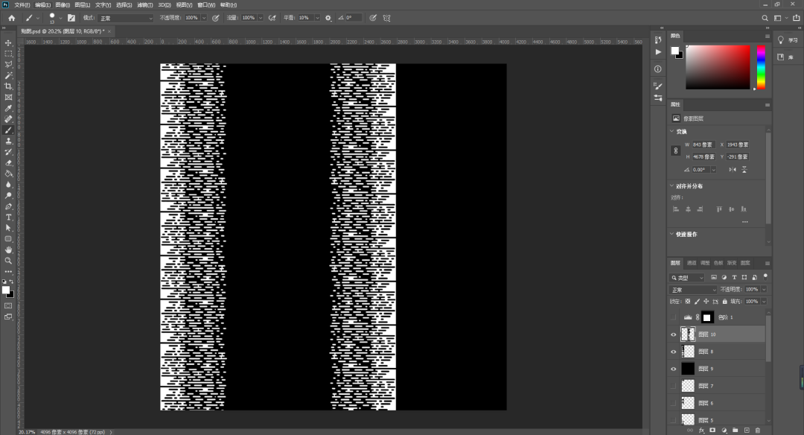Show layer 图层 7 via its visibility box
804x435 pixels.
[673, 386]
